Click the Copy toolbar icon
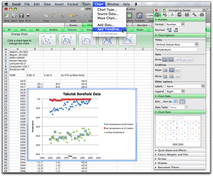Screen dimensions: 213x176 click(x=46, y=16)
